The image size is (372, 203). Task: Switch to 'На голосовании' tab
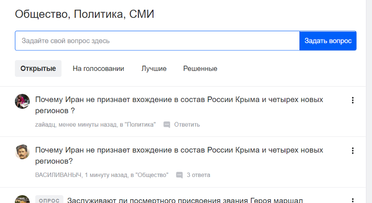point(98,68)
